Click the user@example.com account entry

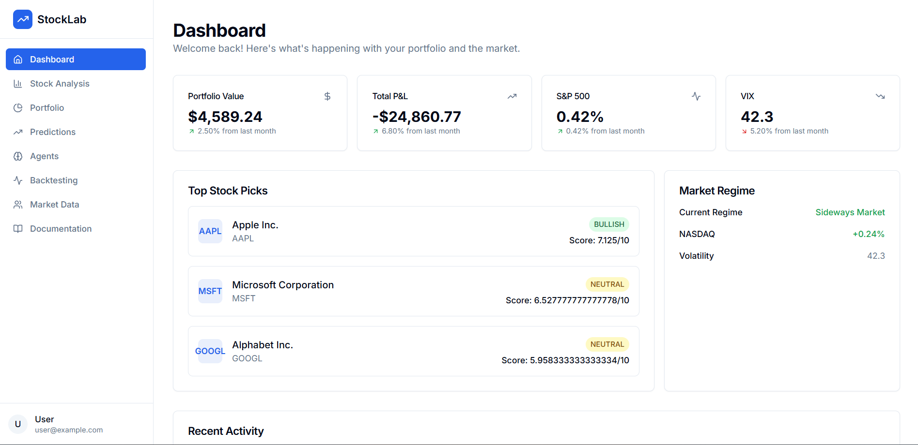point(69,430)
